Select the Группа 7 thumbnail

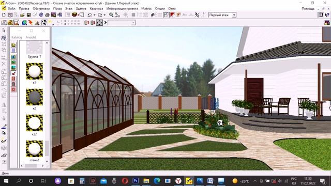34,48
